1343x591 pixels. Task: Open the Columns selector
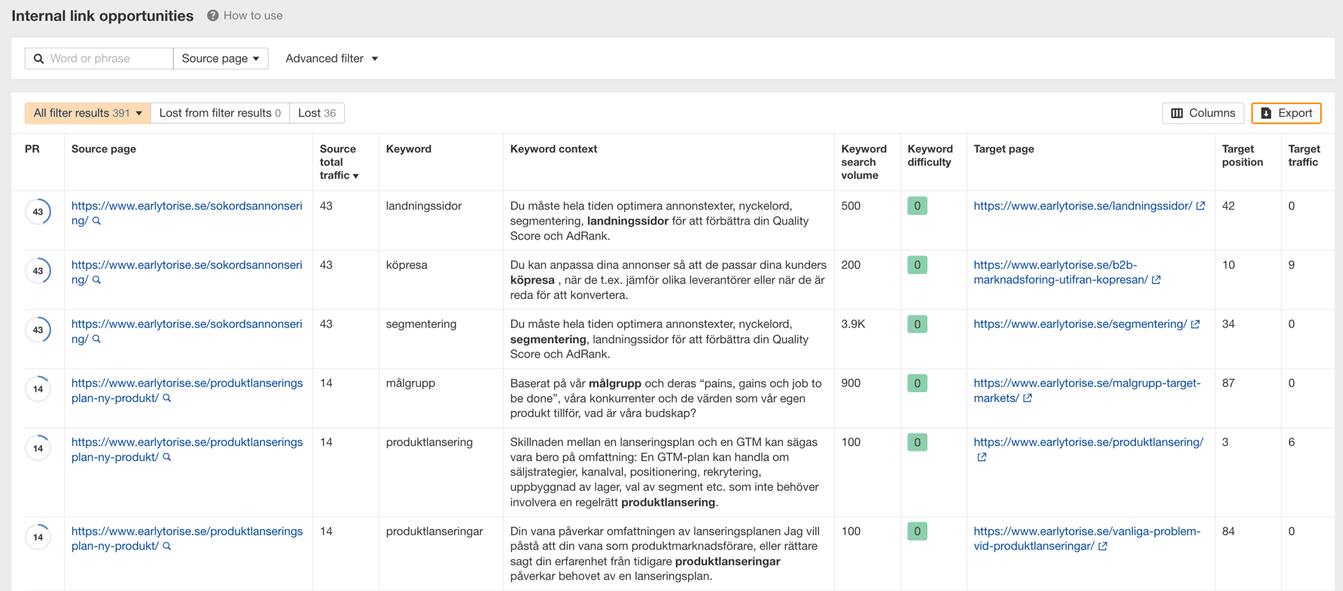[1203, 113]
